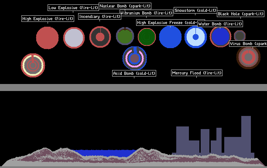Select the red-rimmed blue Water Bomb

(x=220, y=37)
